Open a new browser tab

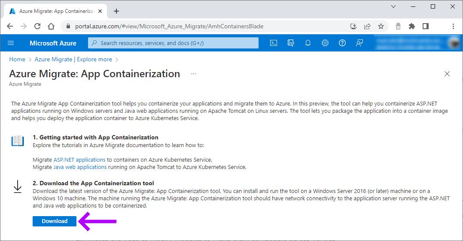(116, 11)
